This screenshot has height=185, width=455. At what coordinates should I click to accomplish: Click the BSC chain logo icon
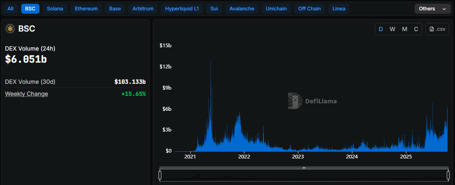click(10, 29)
